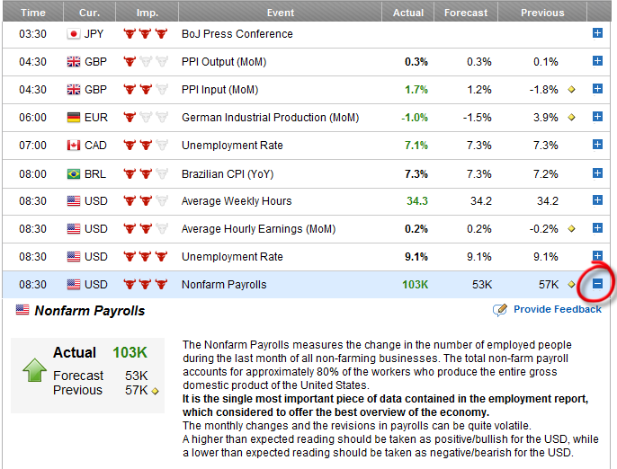The image size is (617, 469).
Task: Click the German flag icon
Action: click(x=73, y=118)
